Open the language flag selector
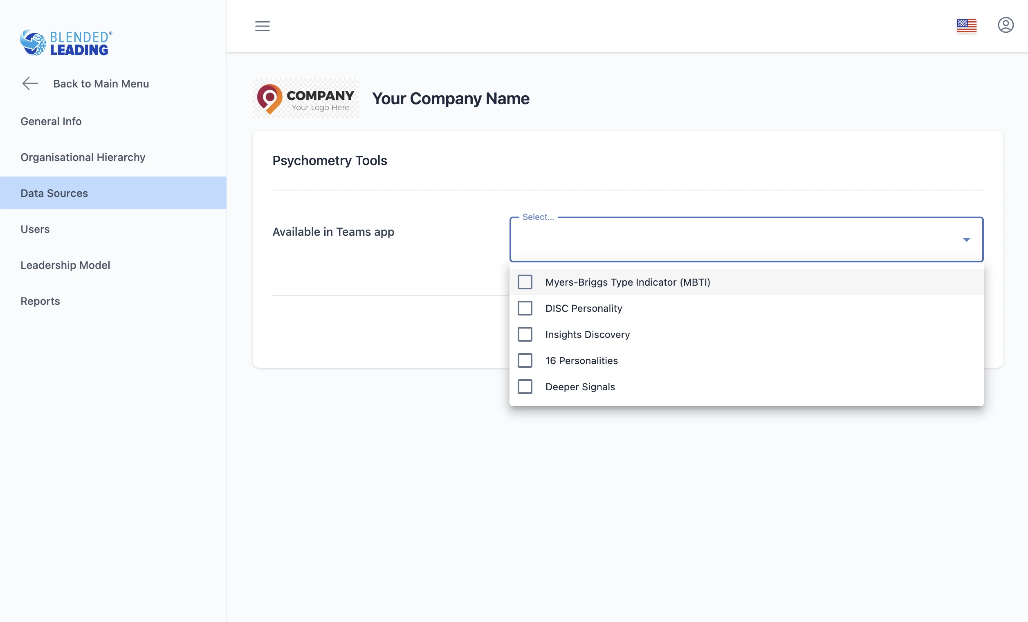 click(x=966, y=26)
